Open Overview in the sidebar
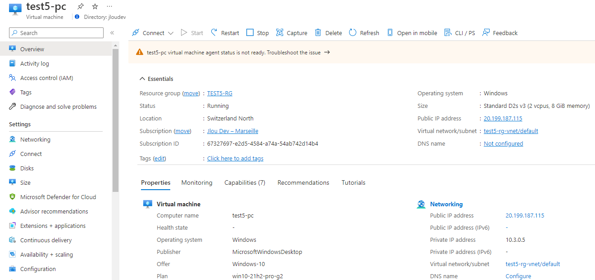 coord(56,49)
